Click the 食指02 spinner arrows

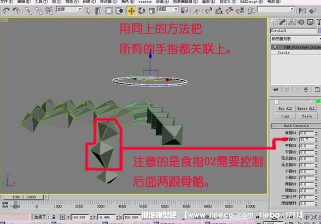point(316,139)
